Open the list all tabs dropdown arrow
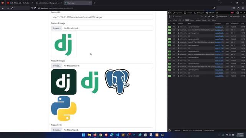This screenshot has width=246, height=138. 221,3
